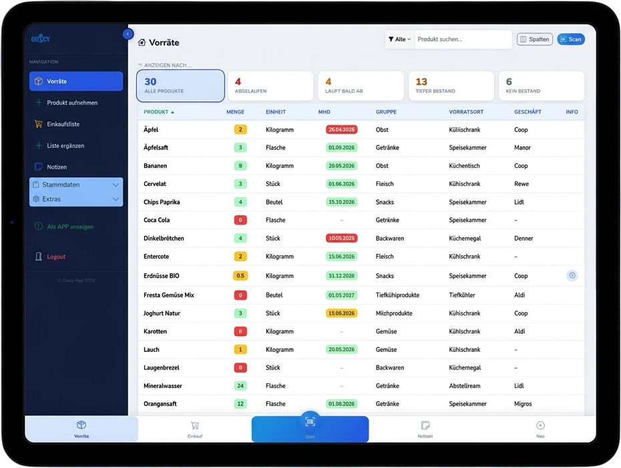Collapse the Anzeigen nach section
Image resolution: width=621 pixels, height=468 pixels.
pyautogui.click(x=165, y=65)
